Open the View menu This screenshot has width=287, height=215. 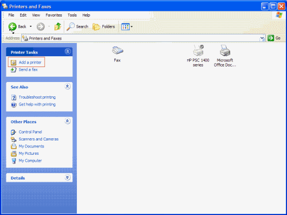(36, 15)
